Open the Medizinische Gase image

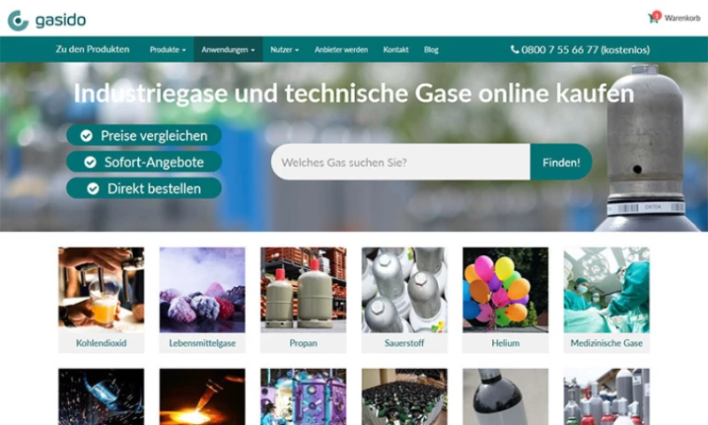(607, 290)
